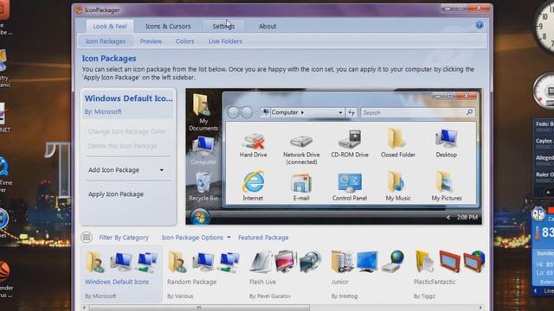Open the About tab
Viewport: 554px width, 311px height.
click(x=267, y=26)
